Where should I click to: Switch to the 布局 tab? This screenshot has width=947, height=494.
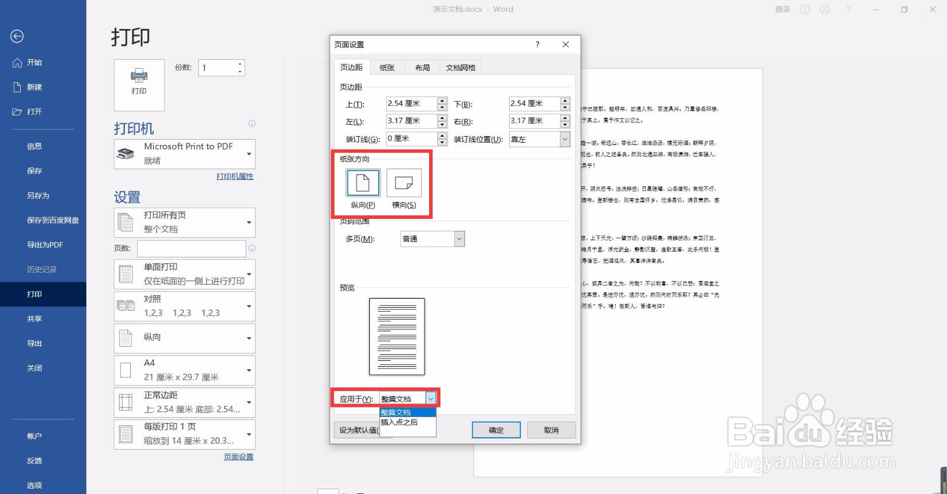click(x=423, y=68)
